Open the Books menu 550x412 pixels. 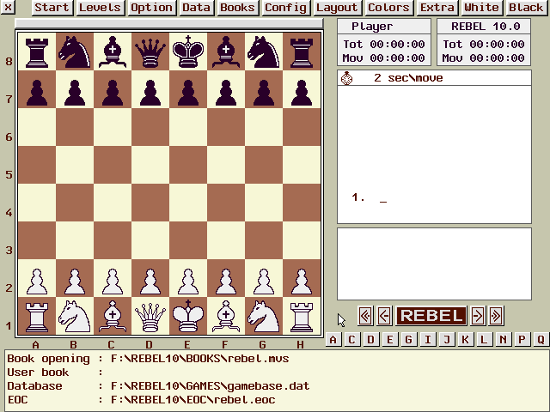(238, 8)
